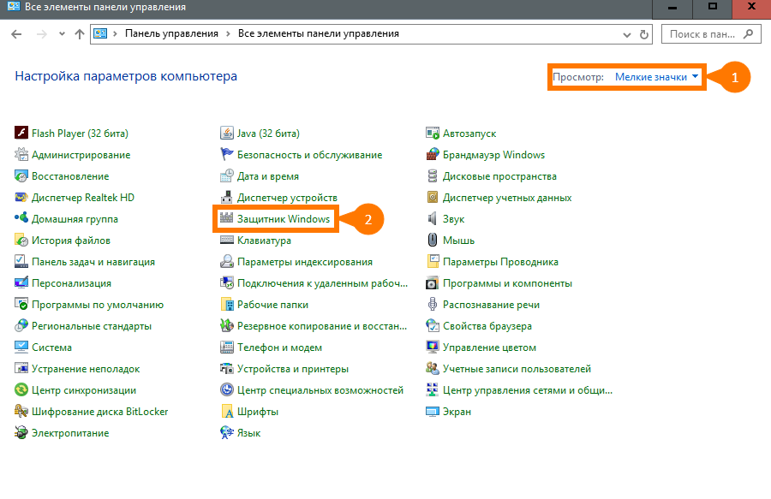771x499 pixels.
Task: Click the Диспетчер устройств icon
Action: coord(227,198)
